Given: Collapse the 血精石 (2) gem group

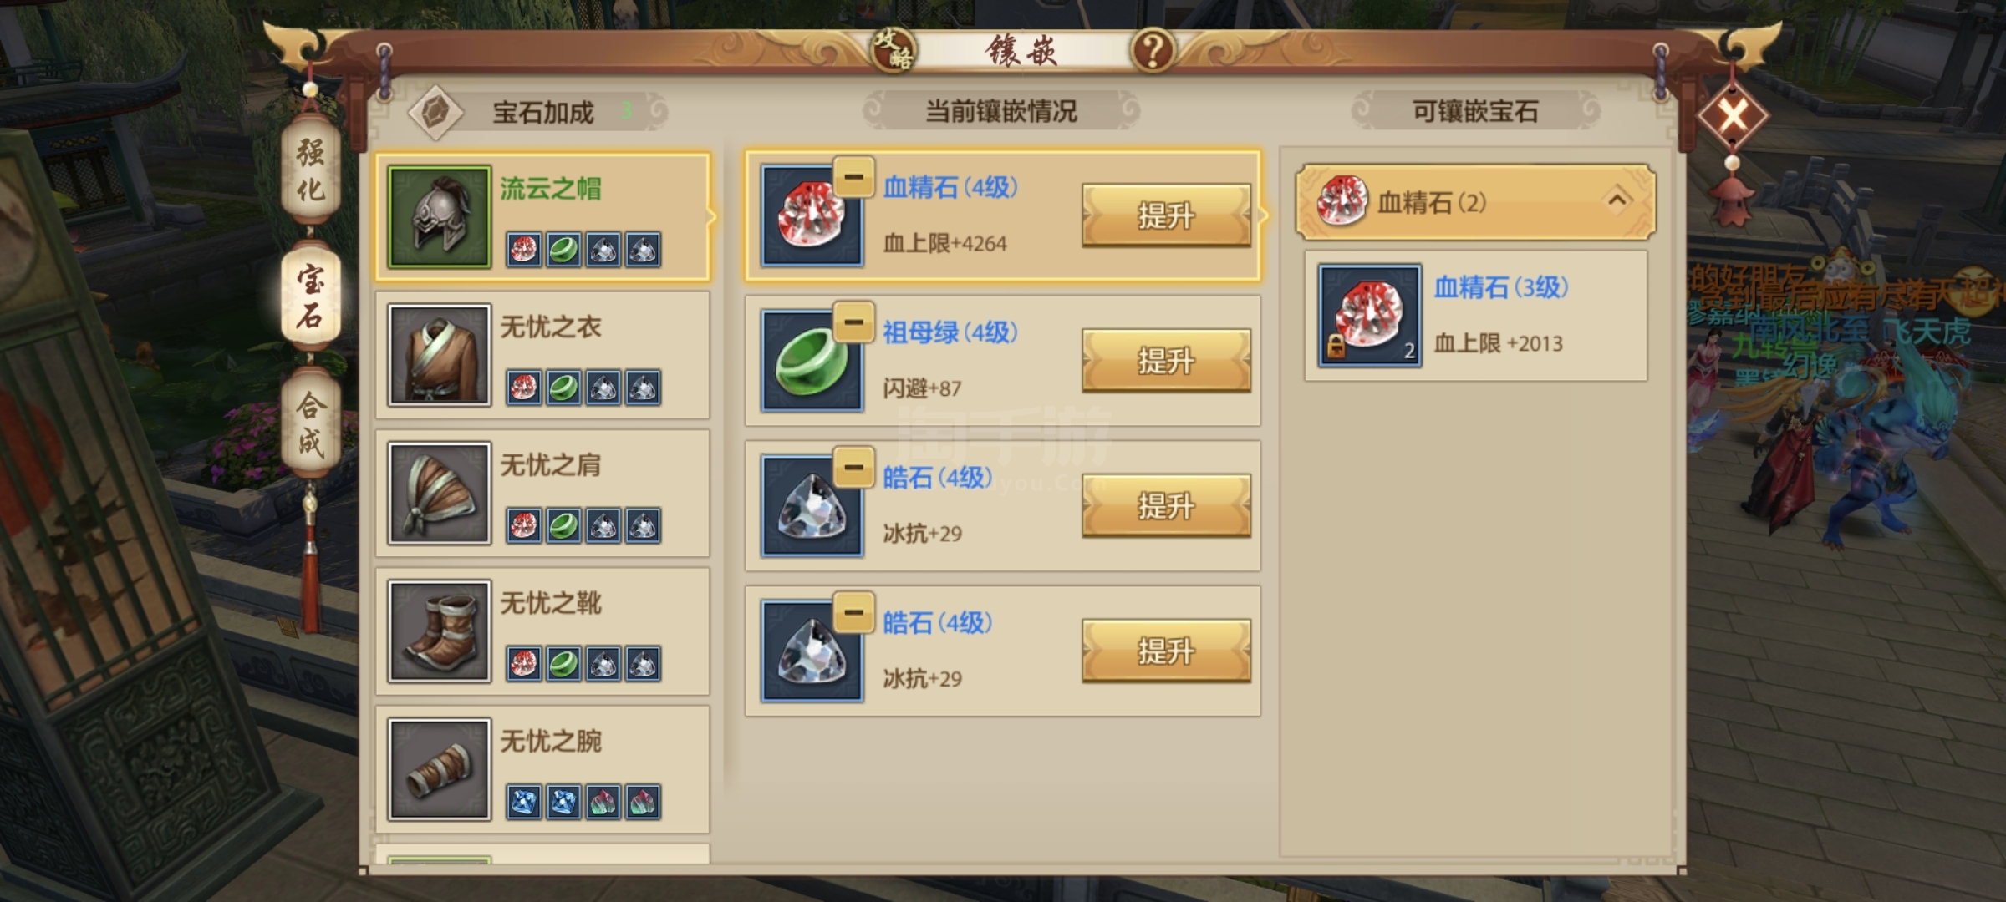Looking at the screenshot, I should click(x=1475, y=201).
